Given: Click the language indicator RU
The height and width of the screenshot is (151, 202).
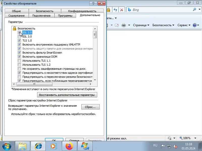Looking at the screenshot, I should (x=155, y=145).
